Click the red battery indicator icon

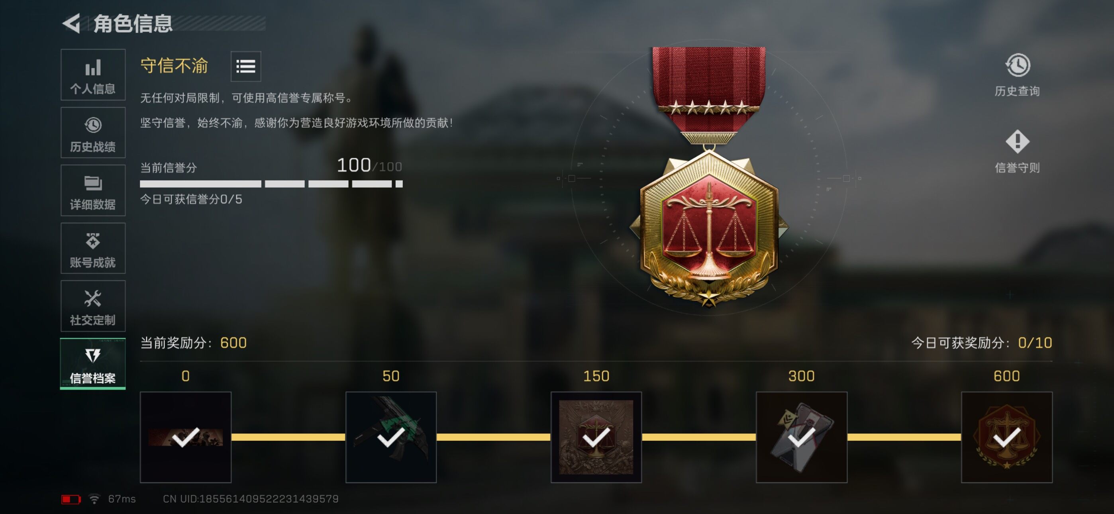point(71,499)
